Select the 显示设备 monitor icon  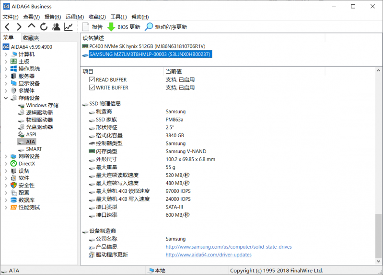[14, 83]
